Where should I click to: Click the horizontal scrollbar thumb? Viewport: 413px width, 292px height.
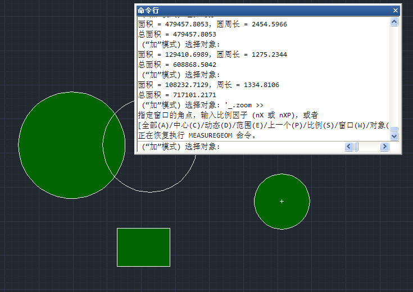(x=356, y=147)
